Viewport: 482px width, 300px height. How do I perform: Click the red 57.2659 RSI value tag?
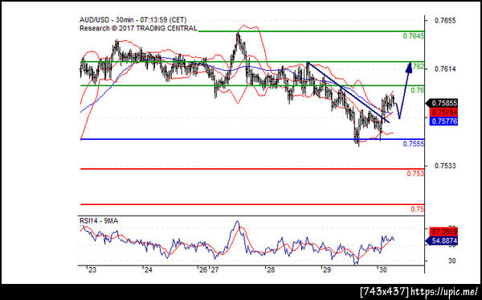444,232
